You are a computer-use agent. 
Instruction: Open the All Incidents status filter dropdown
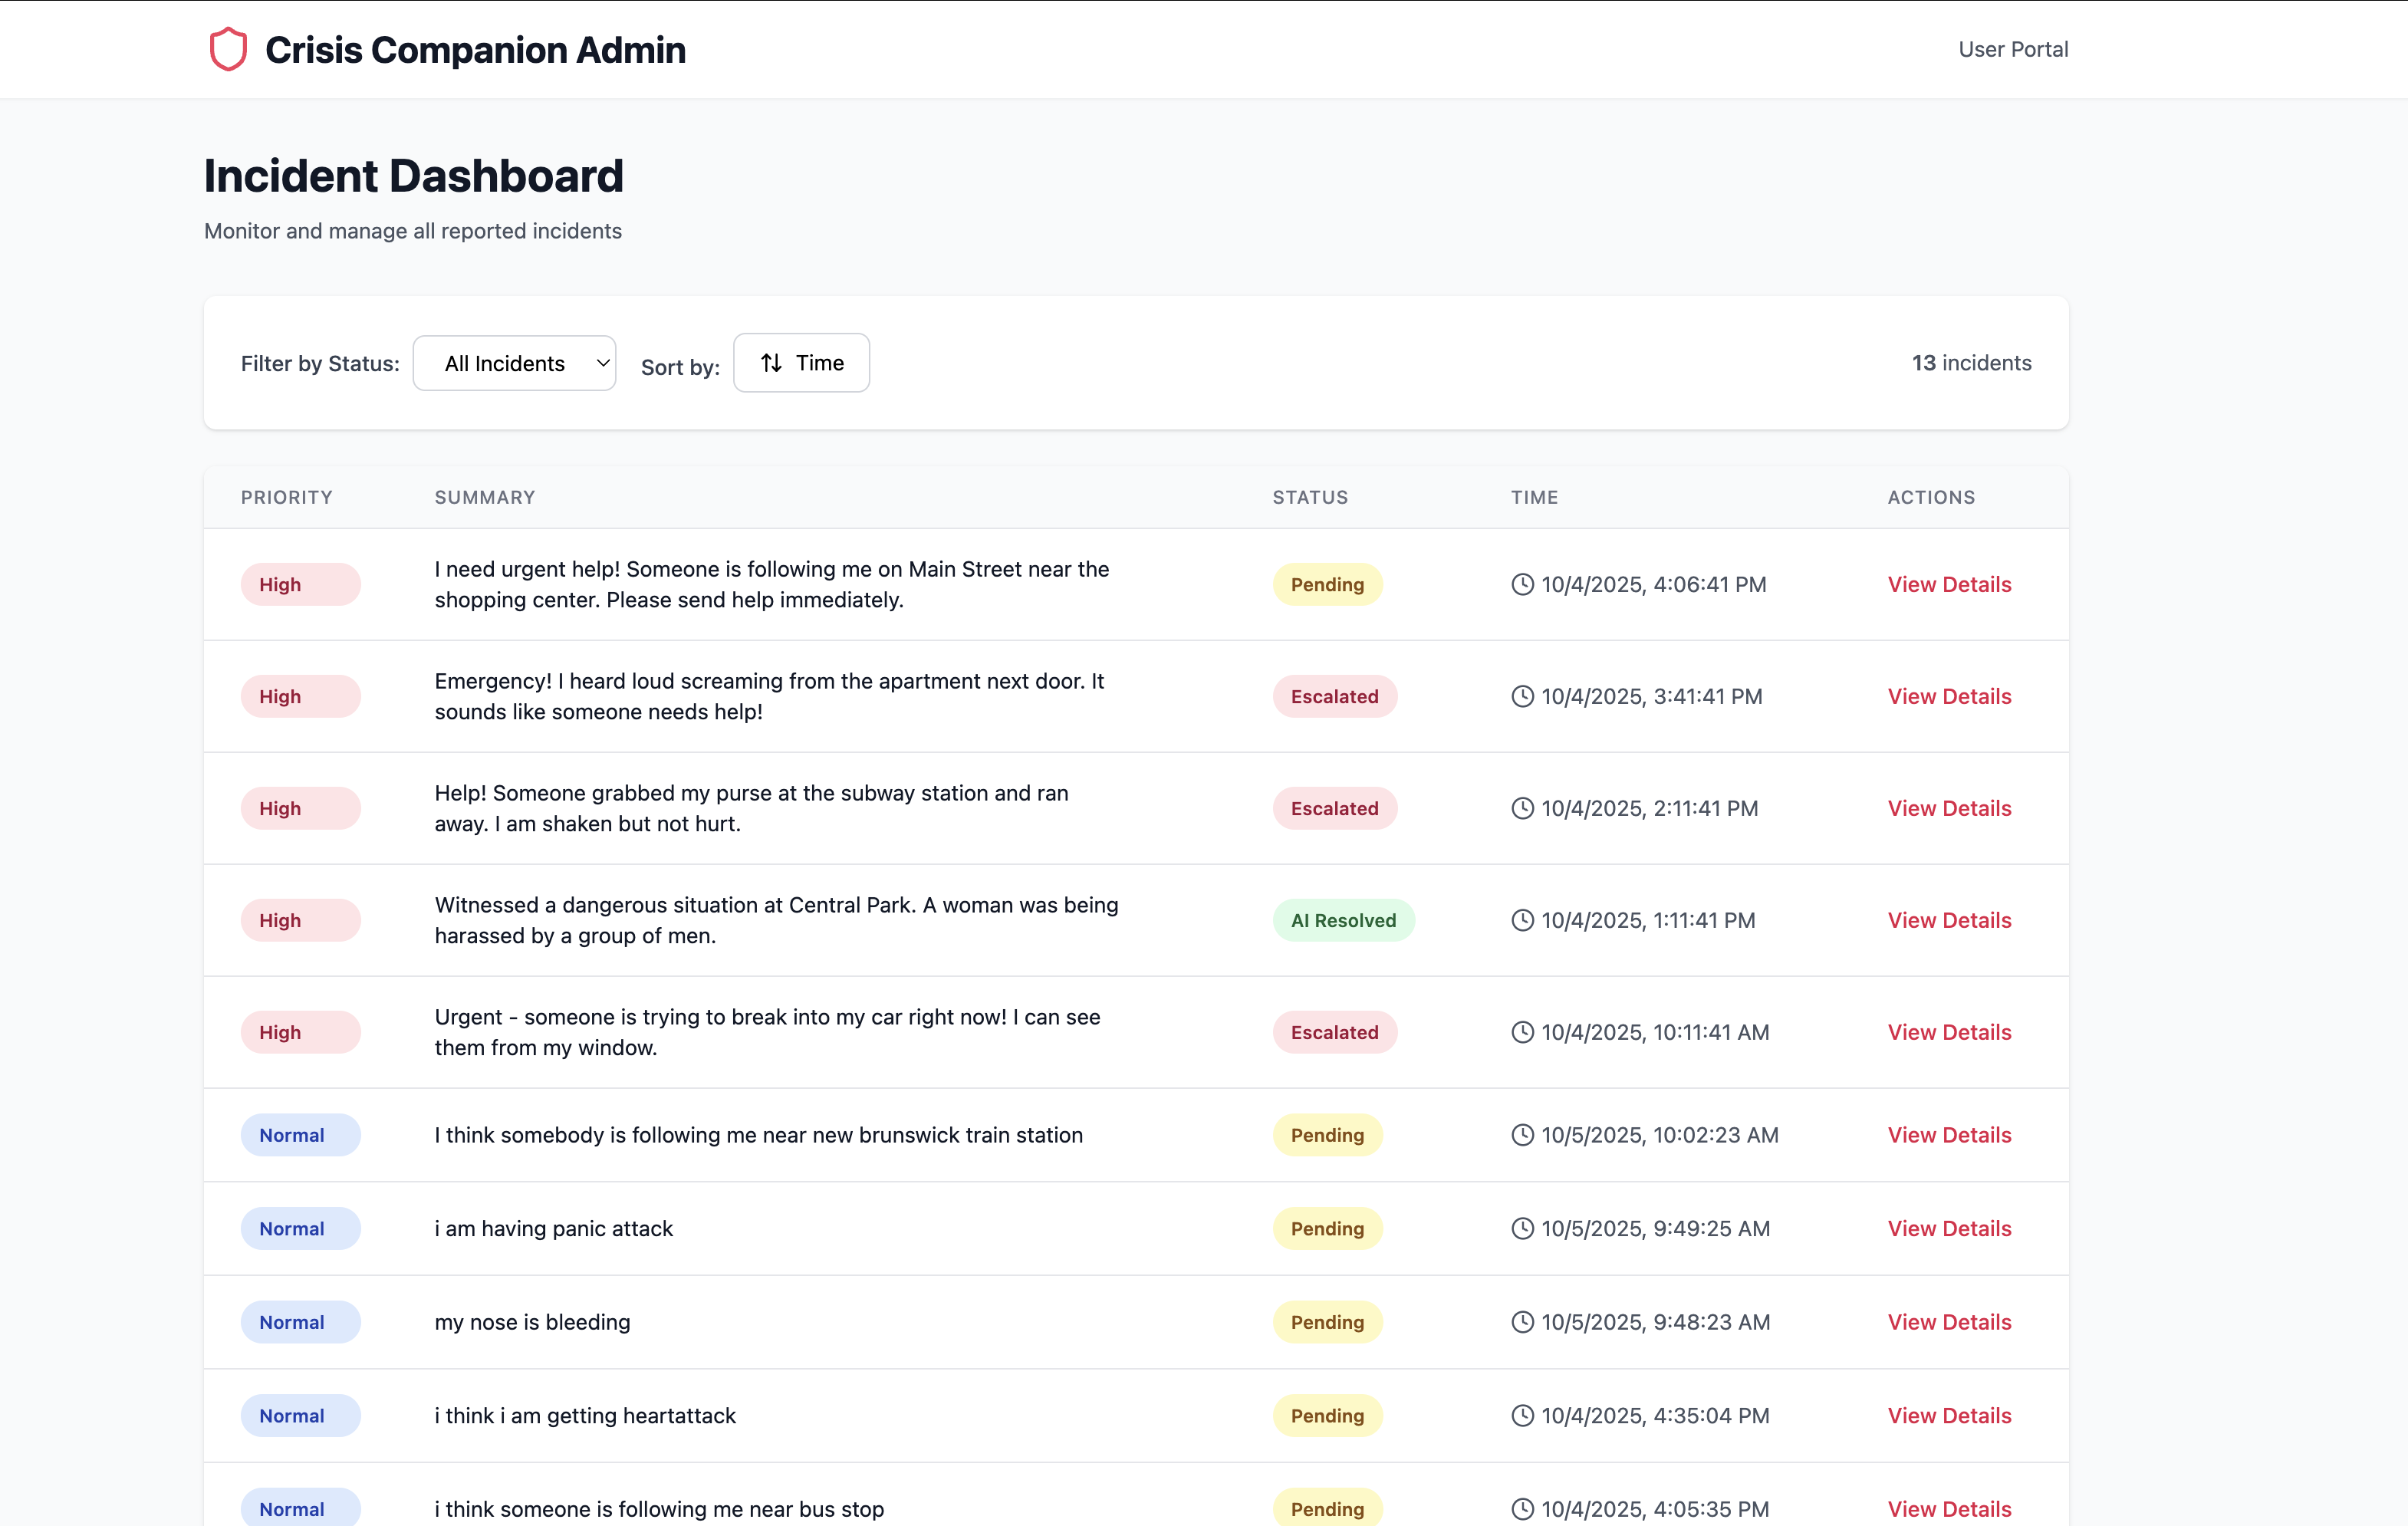tap(513, 363)
